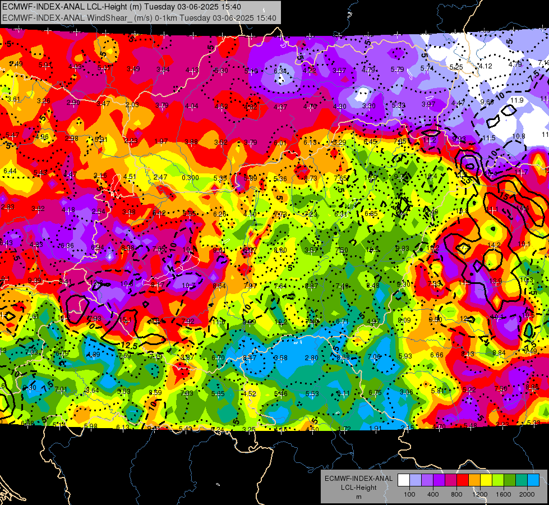Click the grid value 0.300
The image size is (549, 505).
tap(190, 178)
